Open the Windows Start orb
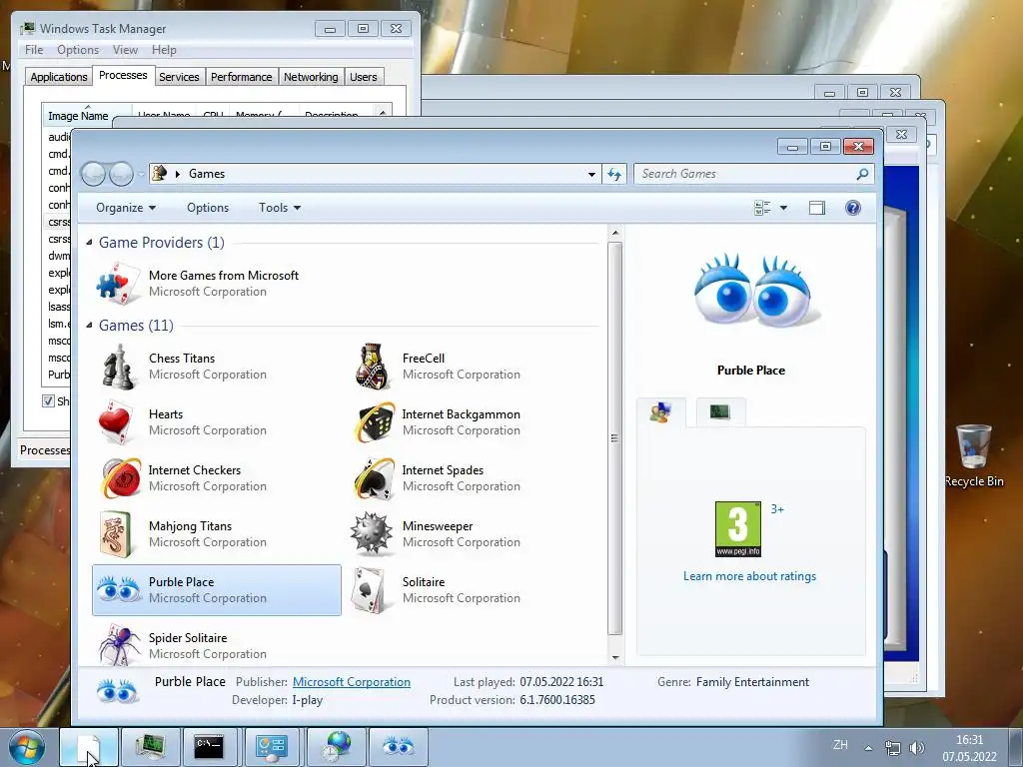Viewport: 1023px width, 767px height. pyautogui.click(x=27, y=747)
